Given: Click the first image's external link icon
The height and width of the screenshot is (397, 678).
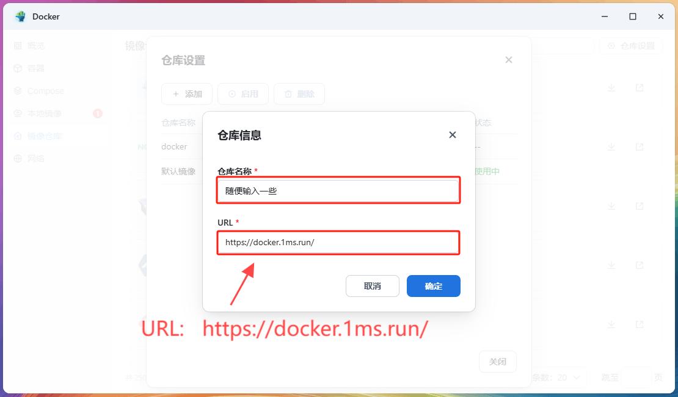Looking at the screenshot, I should 640,88.
